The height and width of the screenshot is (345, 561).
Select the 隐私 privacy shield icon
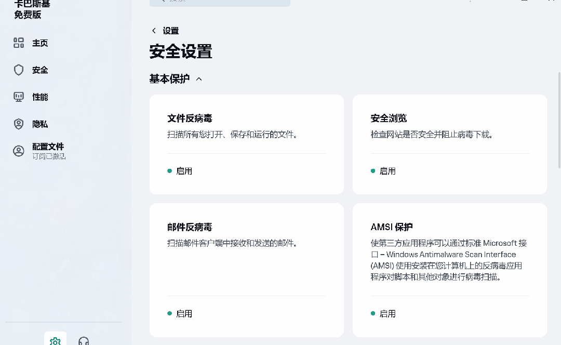pos(19,124)
